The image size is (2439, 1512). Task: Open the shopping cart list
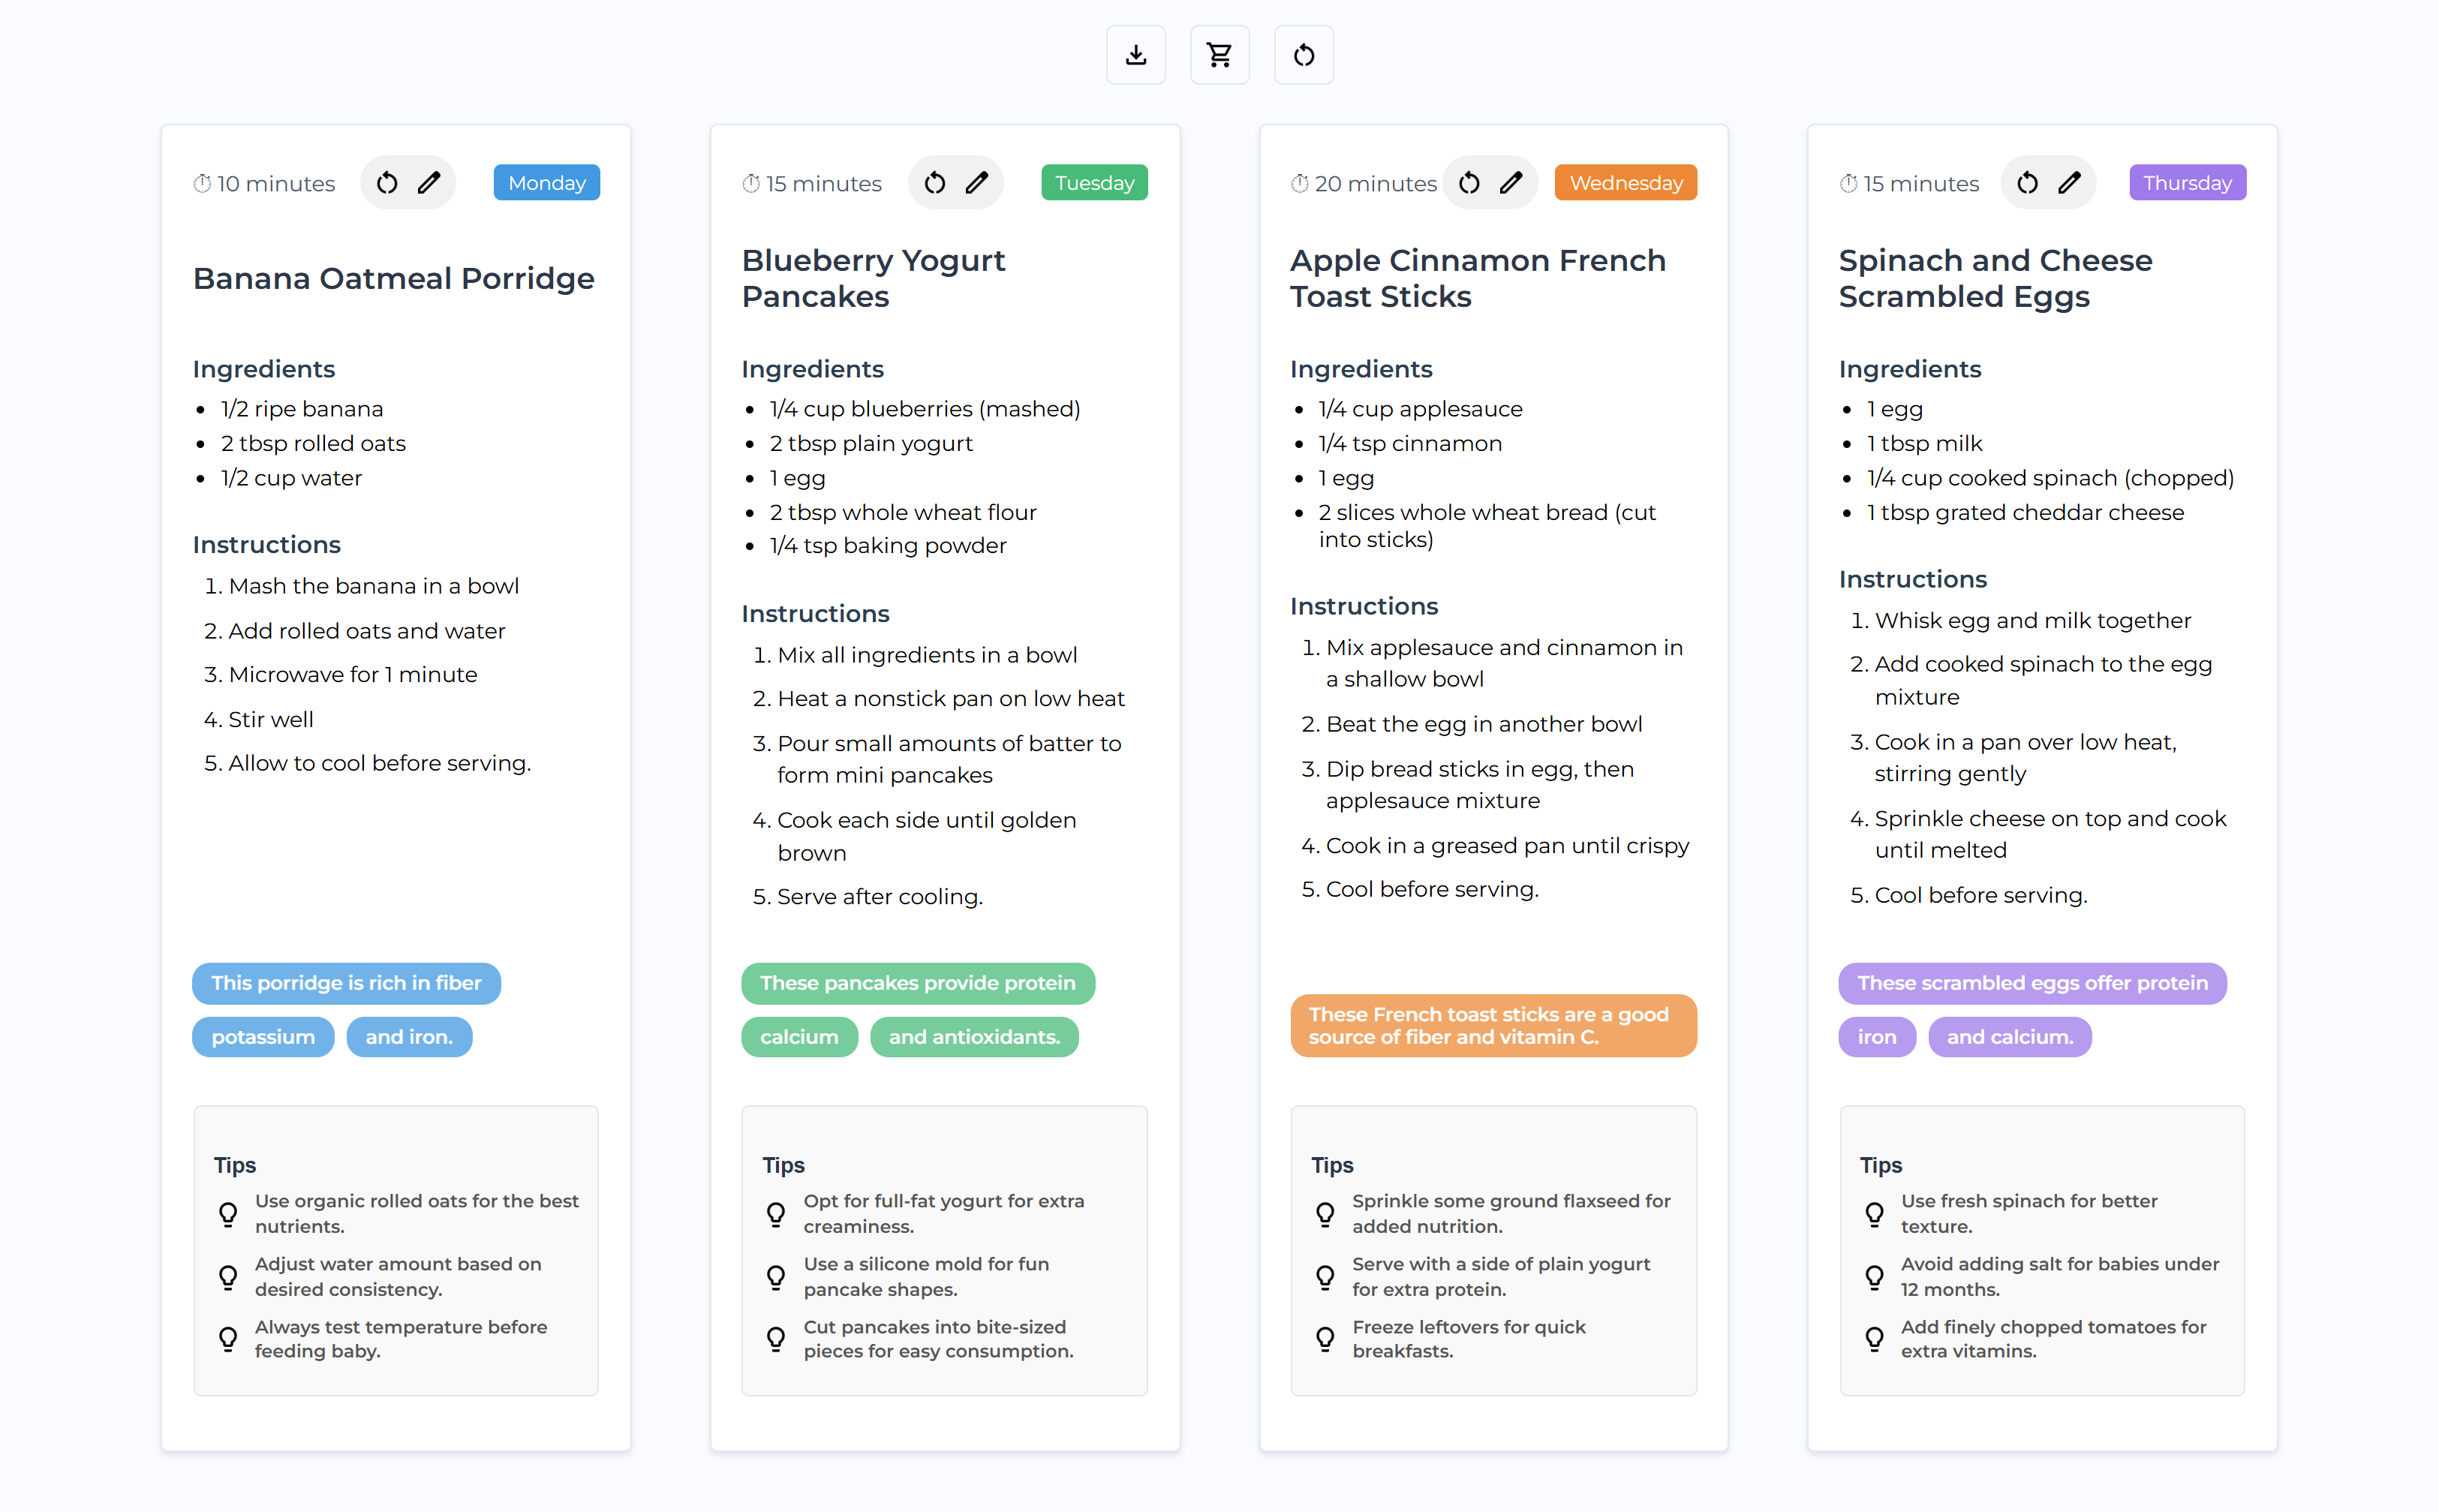pos(1219,55)
